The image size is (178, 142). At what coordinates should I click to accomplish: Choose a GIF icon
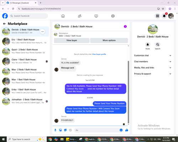(70, 130)
